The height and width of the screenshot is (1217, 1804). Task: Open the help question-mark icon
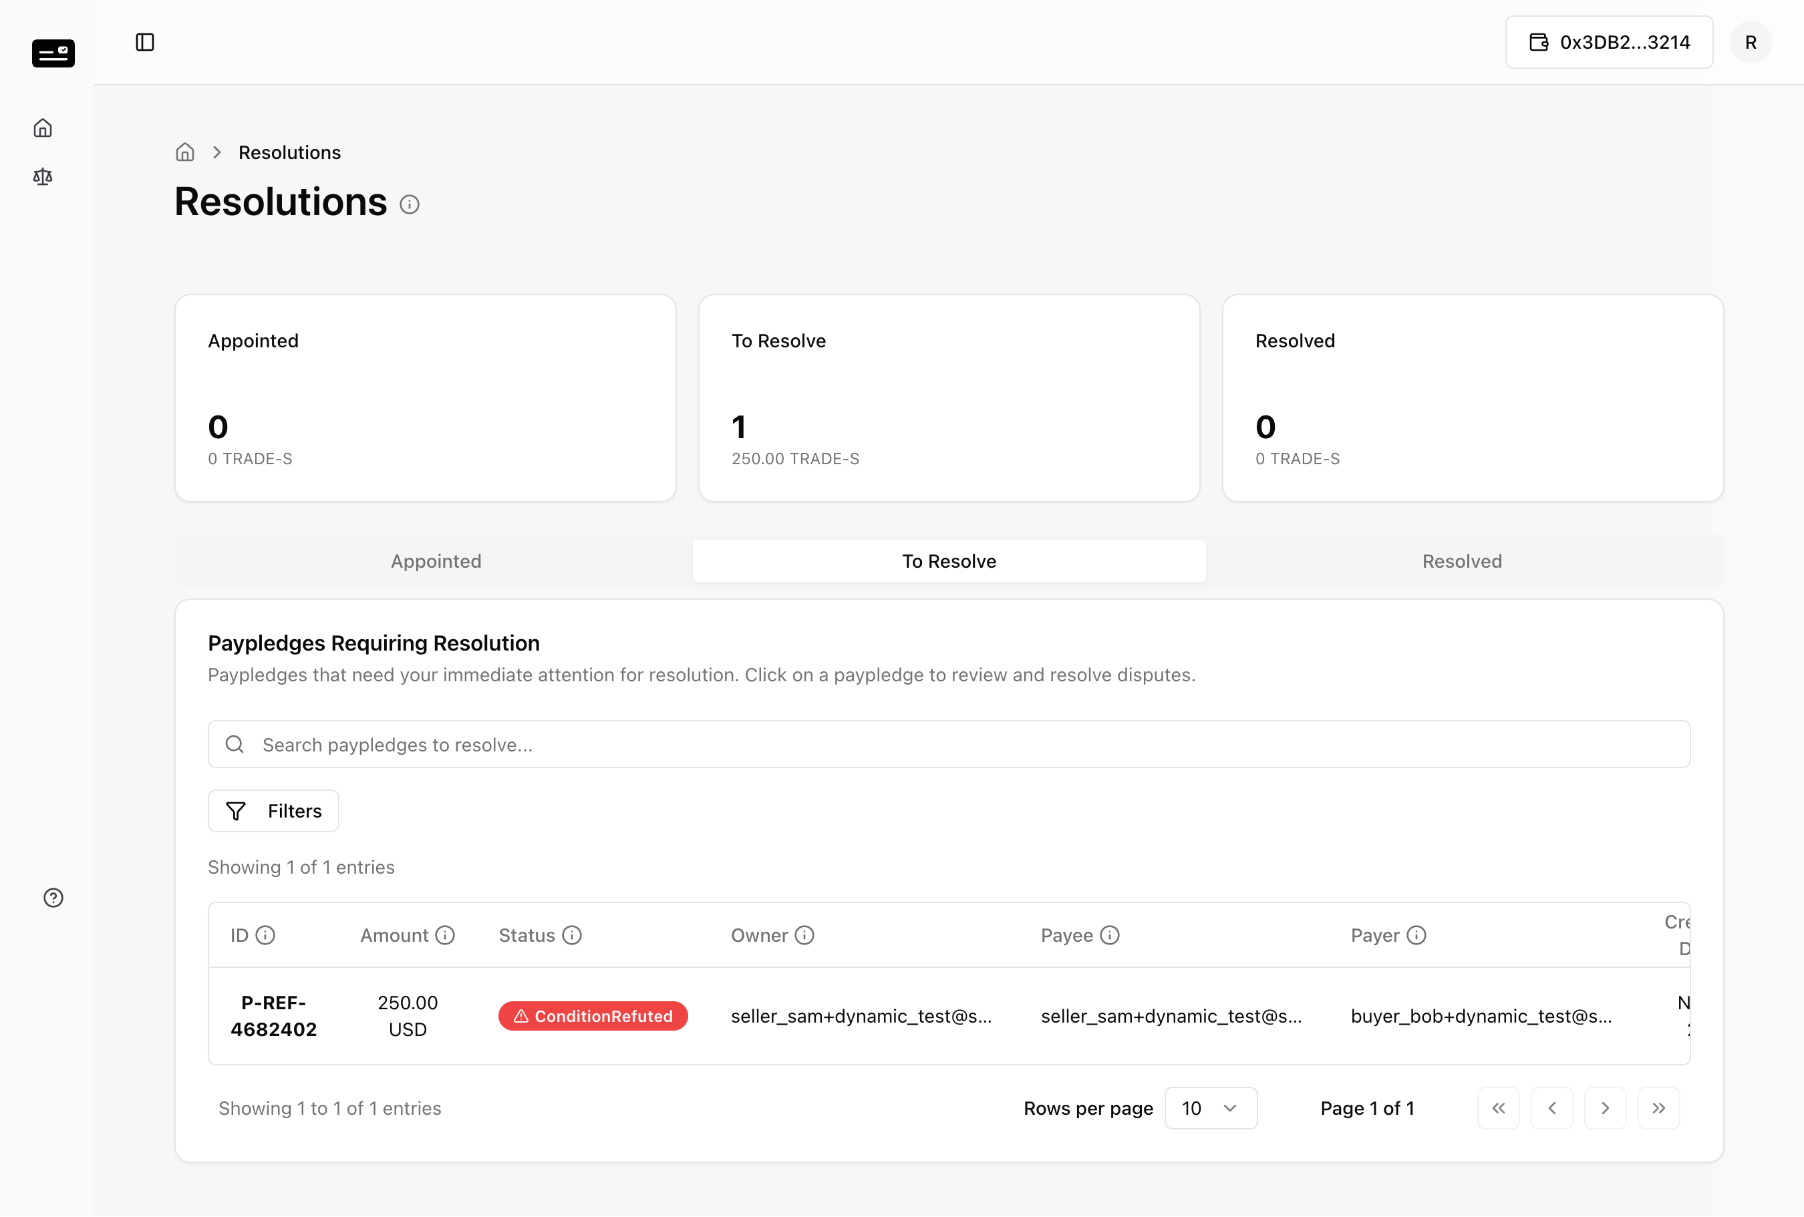coord(53,898)
